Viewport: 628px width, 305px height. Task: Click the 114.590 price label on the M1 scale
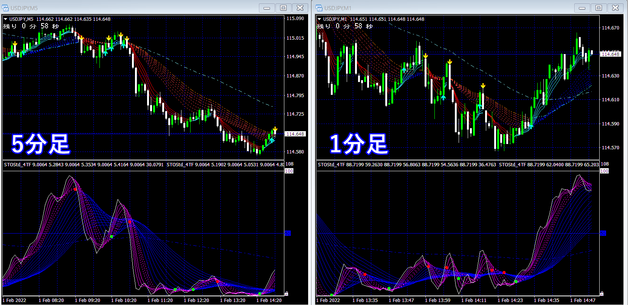pyautogui.click(x=611, y=124)
